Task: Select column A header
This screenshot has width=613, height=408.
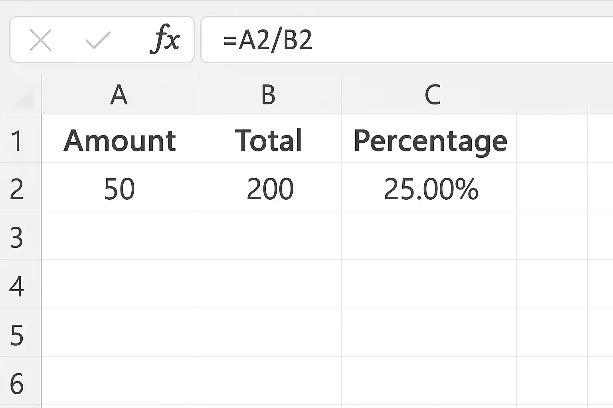Action: pos(119,95)
